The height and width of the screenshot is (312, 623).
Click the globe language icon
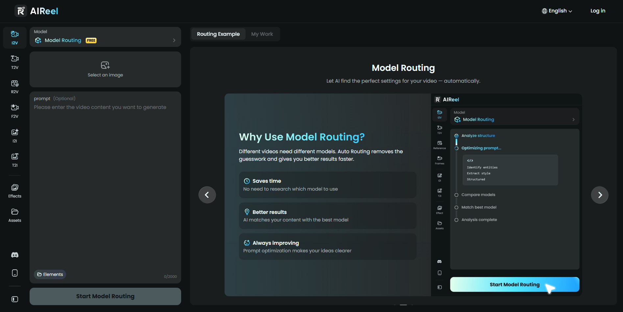pos(544,11)
